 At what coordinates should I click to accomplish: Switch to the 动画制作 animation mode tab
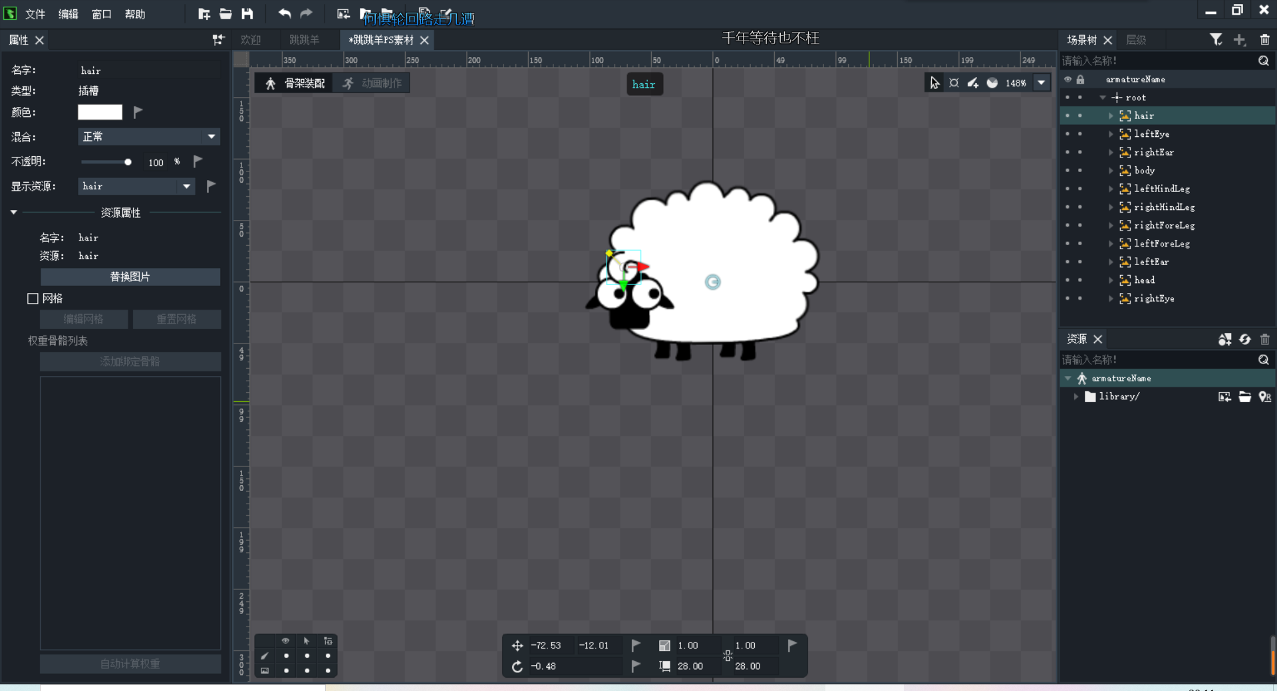pyautogui.click(x=372, y=83)
